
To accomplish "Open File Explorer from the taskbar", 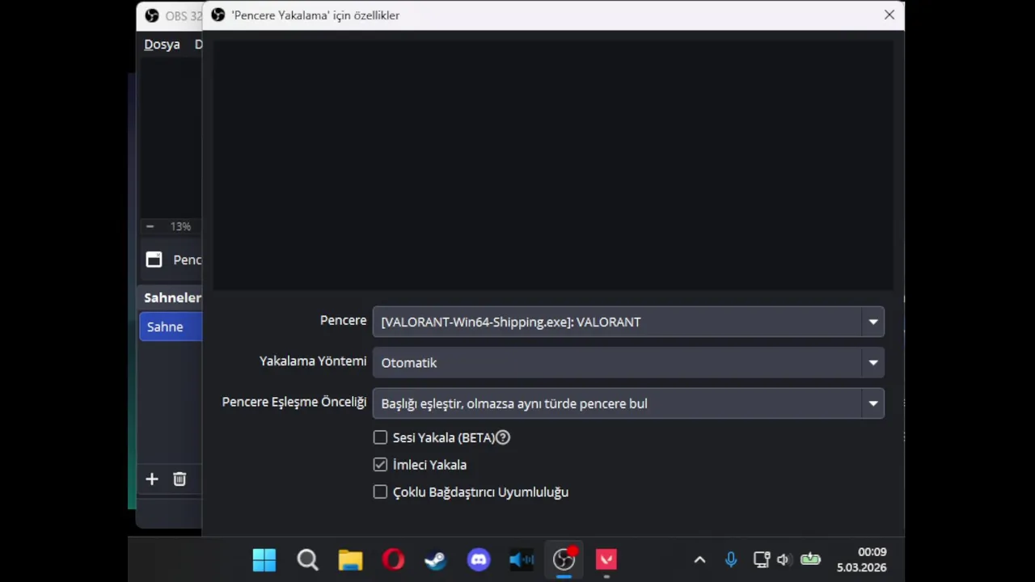I will point(350,559).
